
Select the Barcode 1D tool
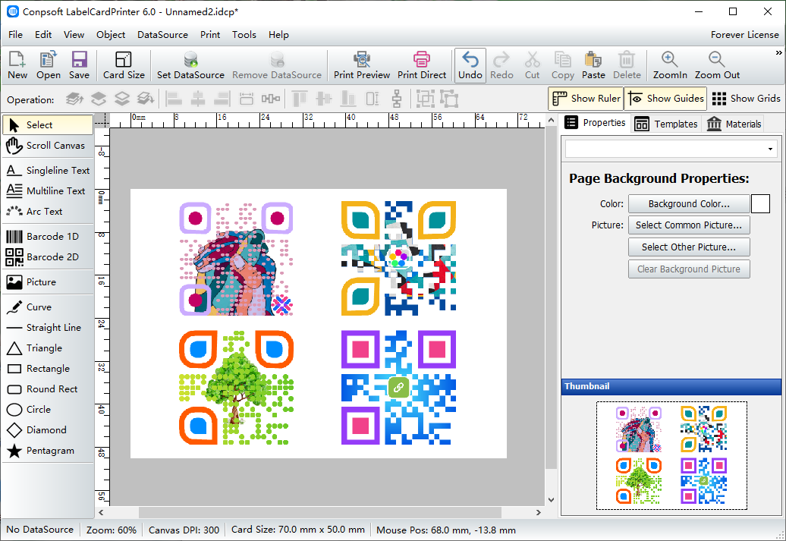(x=48, y=236)
